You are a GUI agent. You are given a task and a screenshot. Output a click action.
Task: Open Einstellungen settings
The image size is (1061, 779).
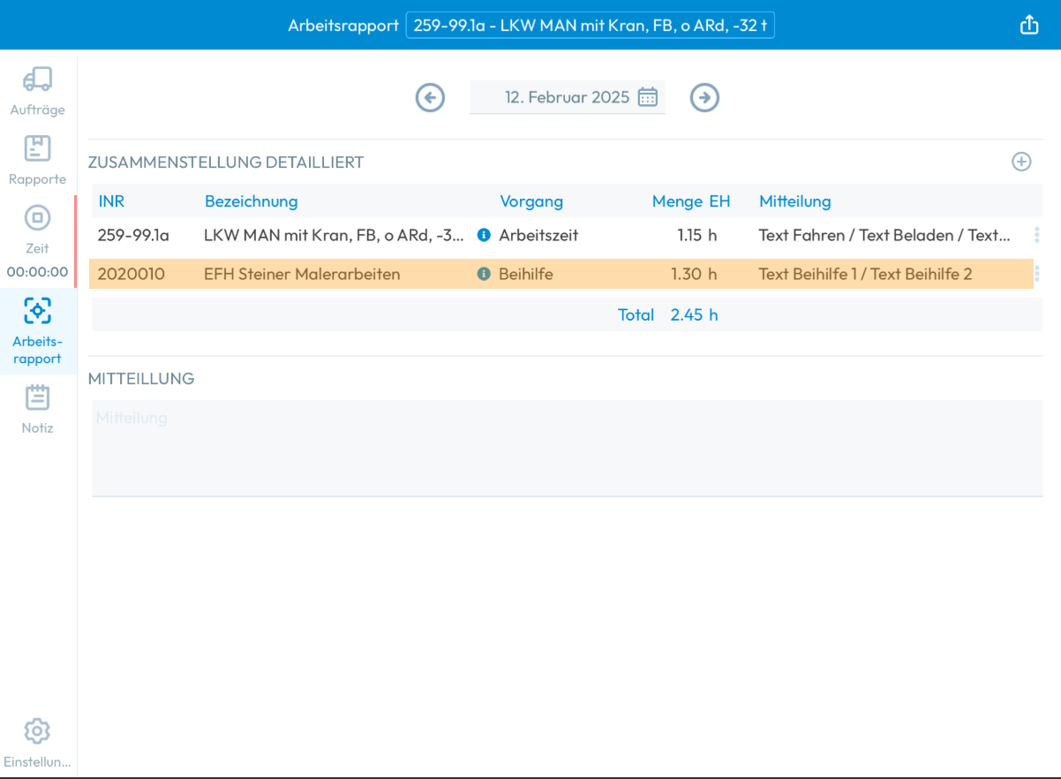pyautogui.click(x=37, y=744)
